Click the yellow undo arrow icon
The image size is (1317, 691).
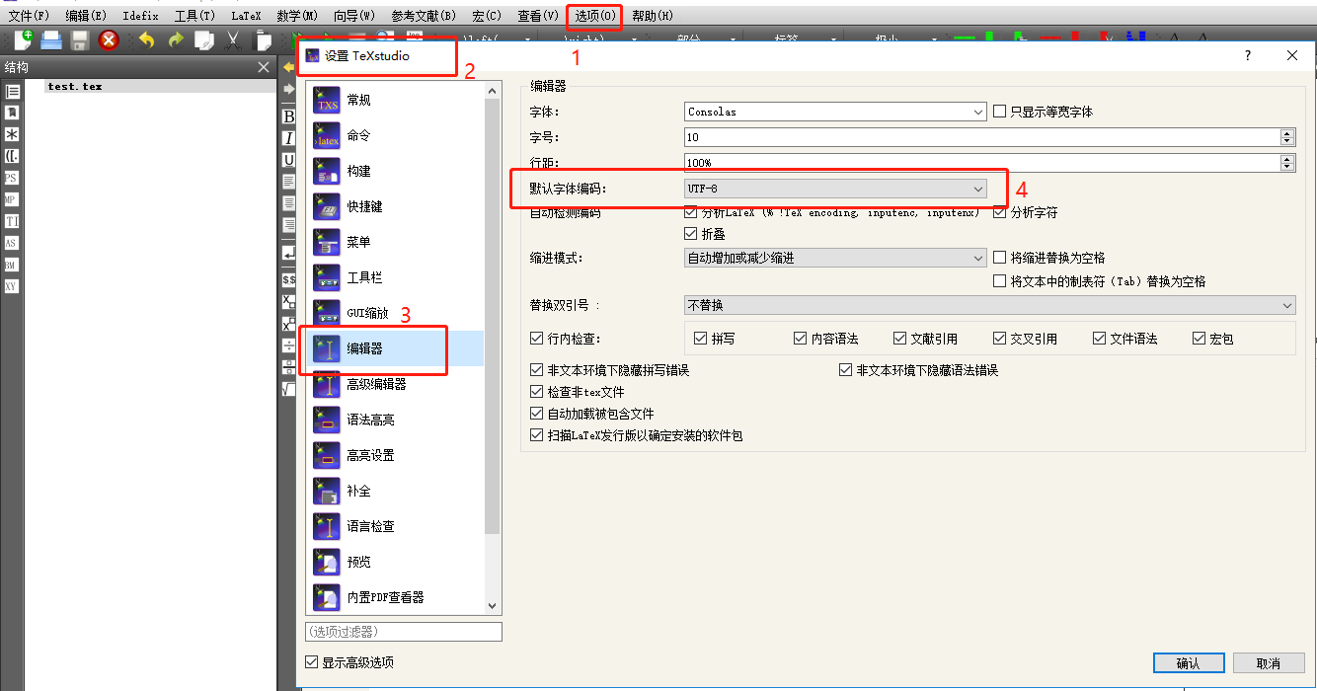click(146, 39)
